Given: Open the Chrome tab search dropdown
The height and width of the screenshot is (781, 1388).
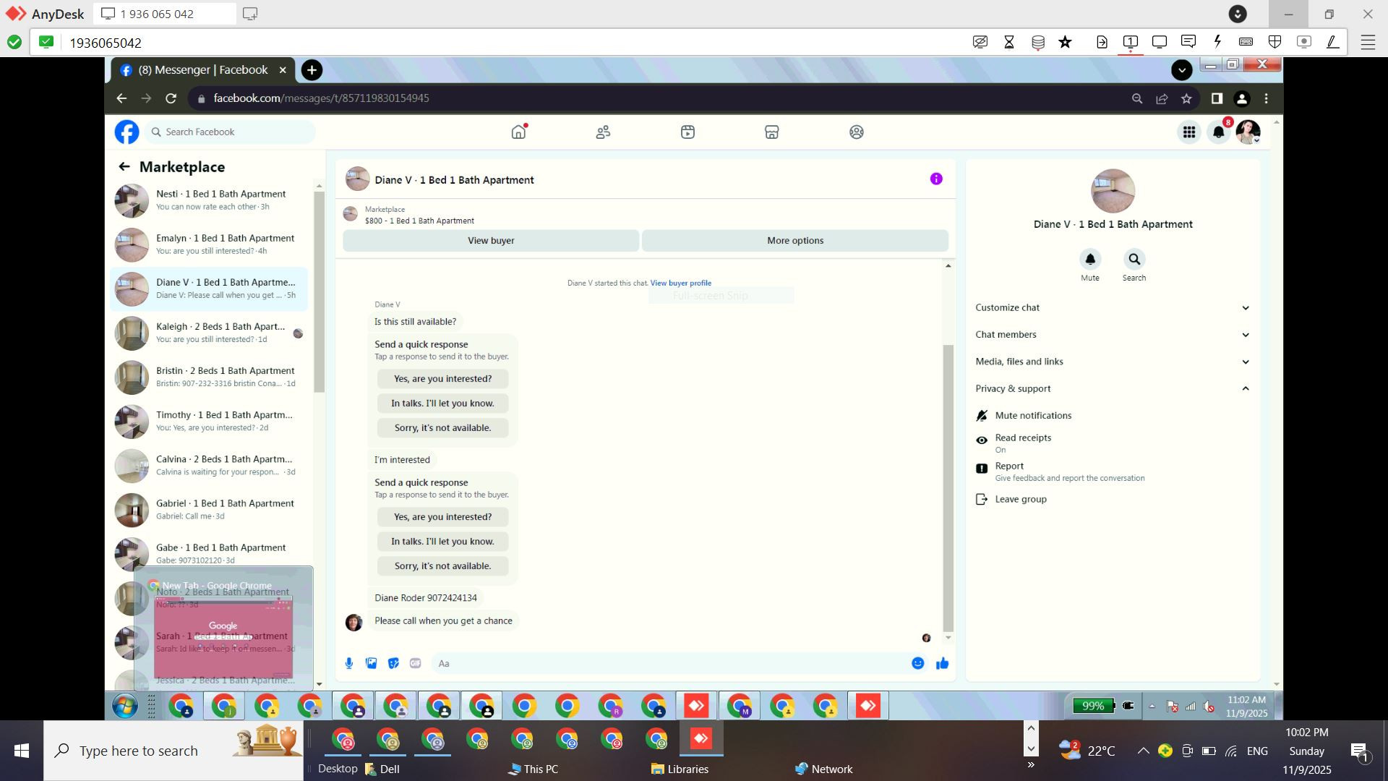Looking at the screenshot, I should 1181,70.
